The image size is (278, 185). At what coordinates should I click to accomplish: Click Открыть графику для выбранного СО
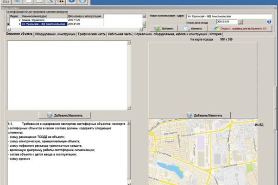[x=240, y=29]
